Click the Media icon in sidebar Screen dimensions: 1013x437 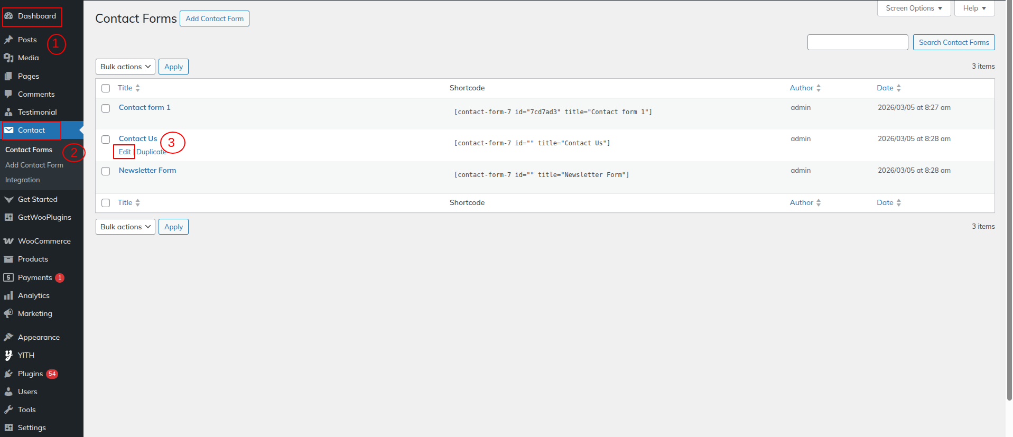pyautogui.click(x=8, y=58)
